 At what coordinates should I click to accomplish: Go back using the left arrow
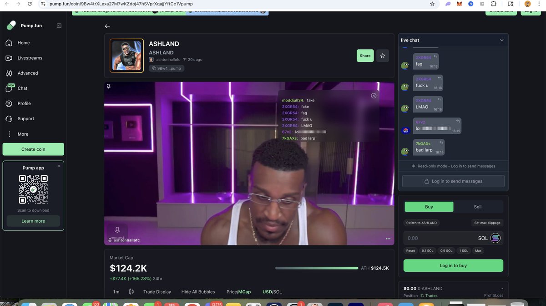click(x=107, y=26)
